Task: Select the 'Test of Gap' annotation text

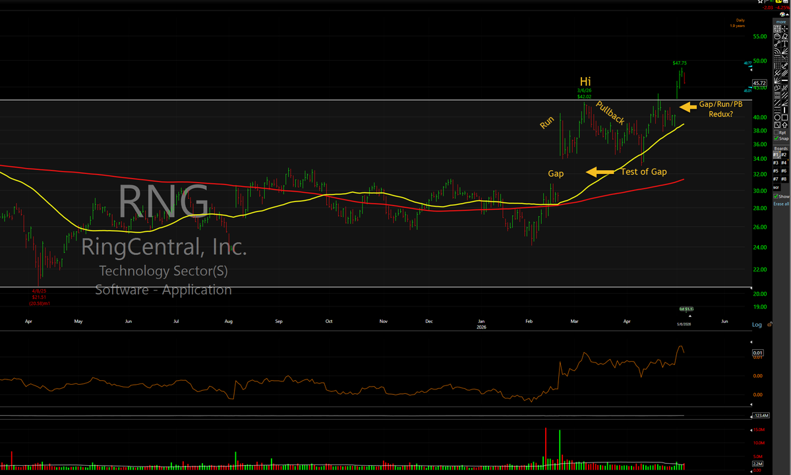Action: pos(643,172)
